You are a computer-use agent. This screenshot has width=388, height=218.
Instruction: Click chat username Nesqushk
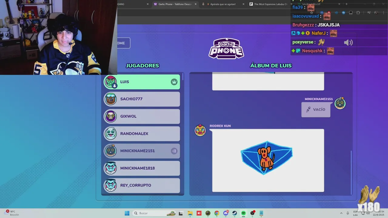312,51
